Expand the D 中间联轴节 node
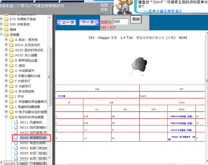 [x=6, y=70]
